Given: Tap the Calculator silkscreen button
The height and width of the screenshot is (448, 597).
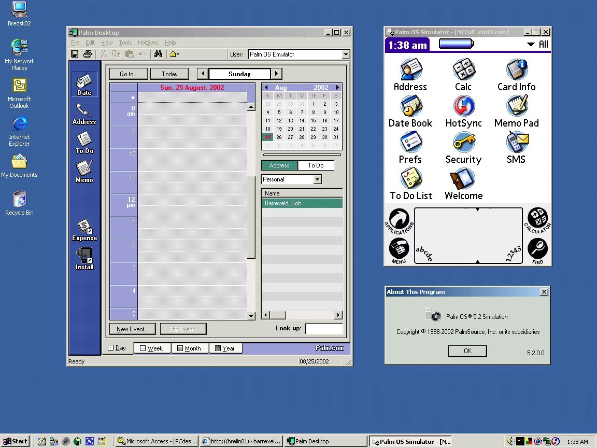Looking at the screenshot, I should pyautogui.click(x=537, y=220).
